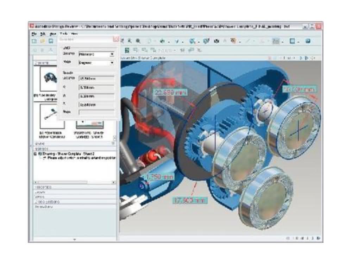Click the teal toolbar icon right of the folder

point(51,41)
